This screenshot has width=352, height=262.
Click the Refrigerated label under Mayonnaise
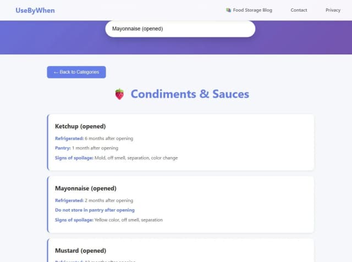click(69, 200)
